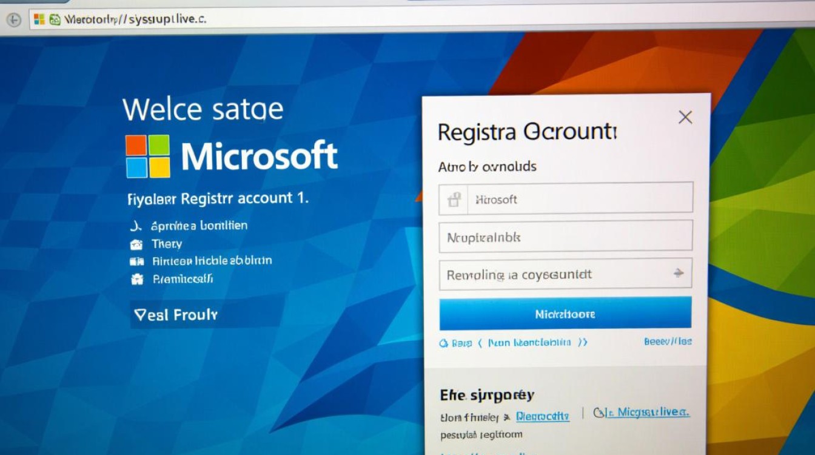Click the arrow icon in 'Remoling ia coyscunidt' field

679,274
